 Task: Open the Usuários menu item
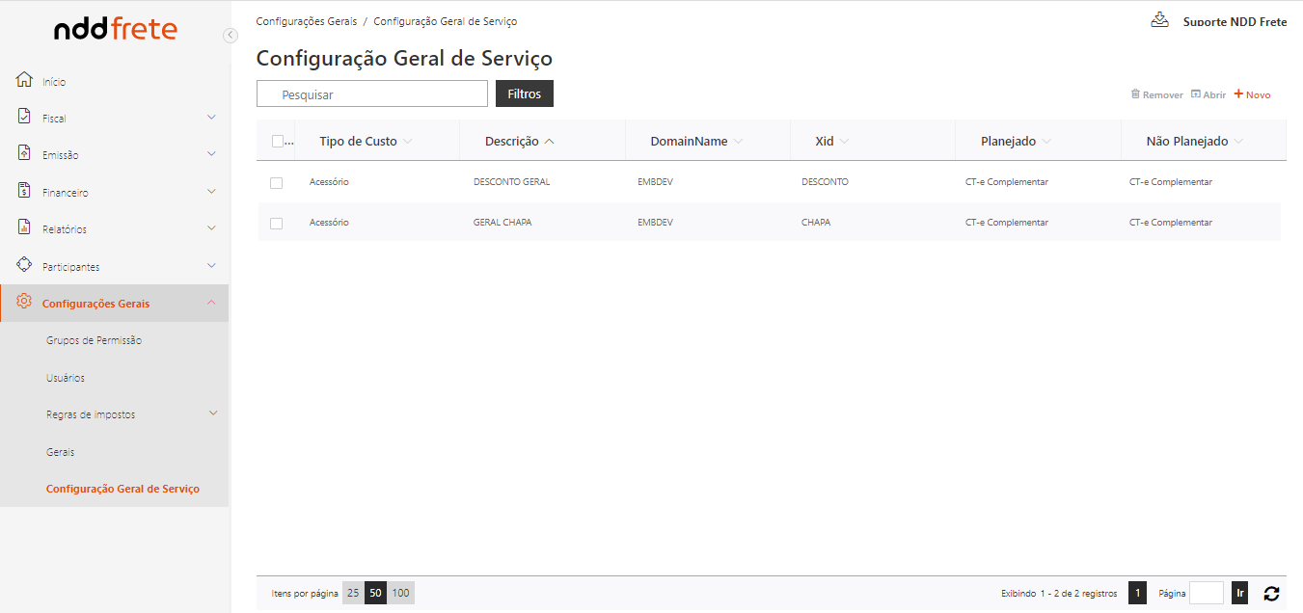point(66,378)
